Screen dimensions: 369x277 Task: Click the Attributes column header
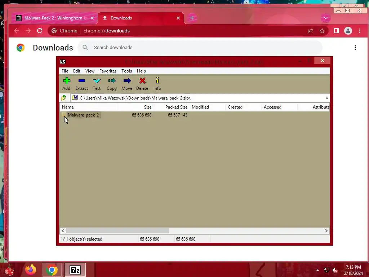click(x=314, y=107)
